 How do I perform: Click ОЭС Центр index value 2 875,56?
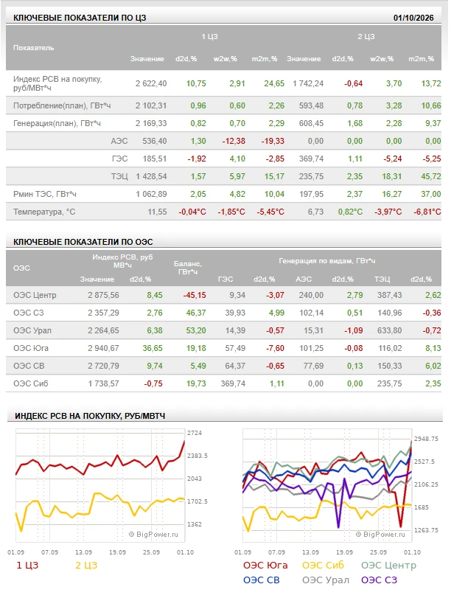[103, 295]
